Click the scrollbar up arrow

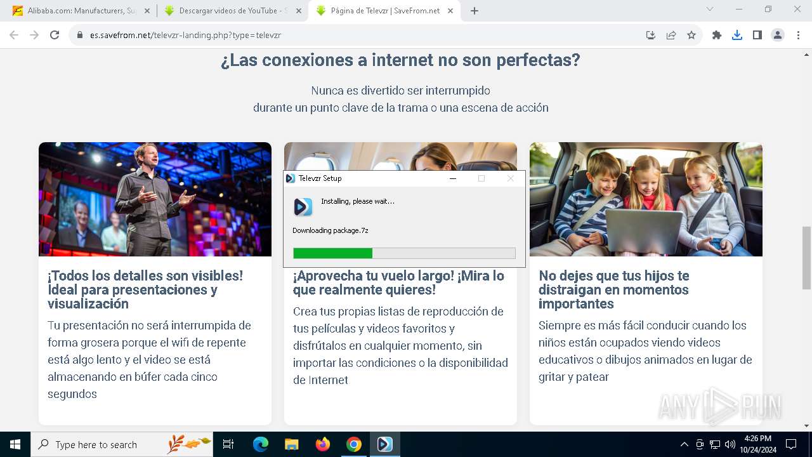pos(807,53)
